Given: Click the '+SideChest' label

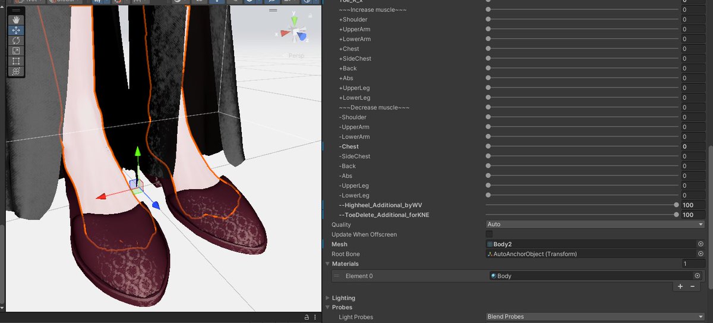Looking at the screenshot, I should pyautogui.click(x=355, y=58).
